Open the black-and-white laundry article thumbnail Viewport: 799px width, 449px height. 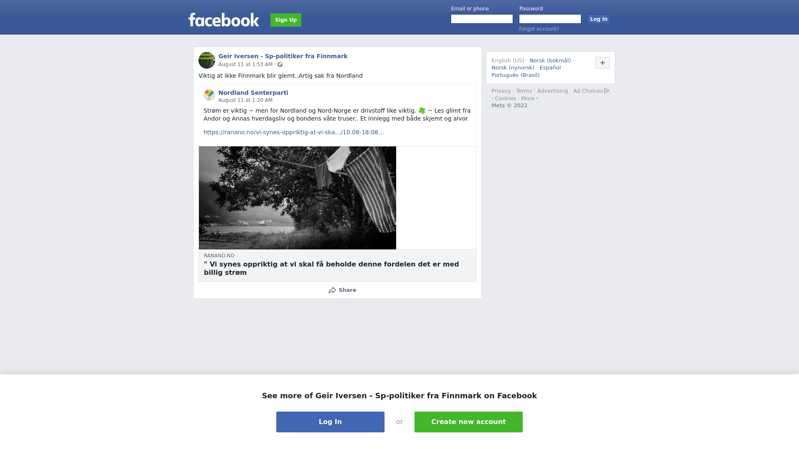click(298, 198)
